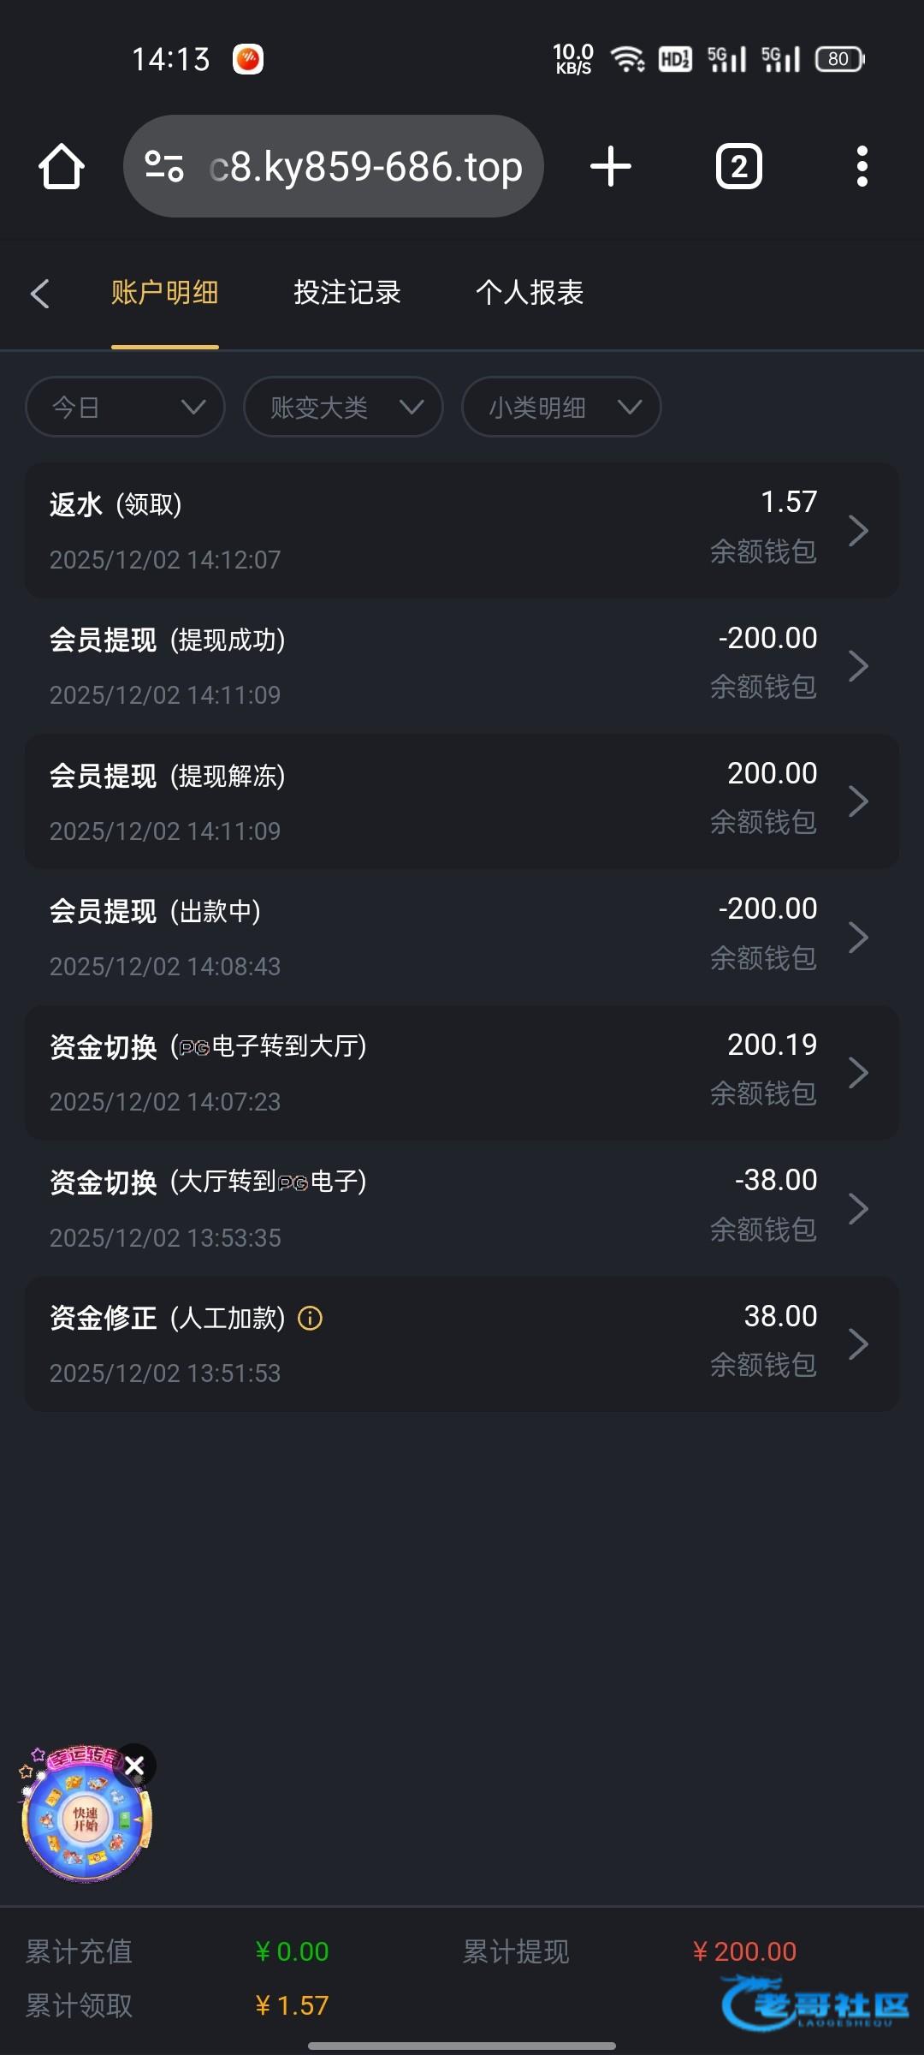Tap the browser home icon
924x2055 pixels.
tap(62, 166)
